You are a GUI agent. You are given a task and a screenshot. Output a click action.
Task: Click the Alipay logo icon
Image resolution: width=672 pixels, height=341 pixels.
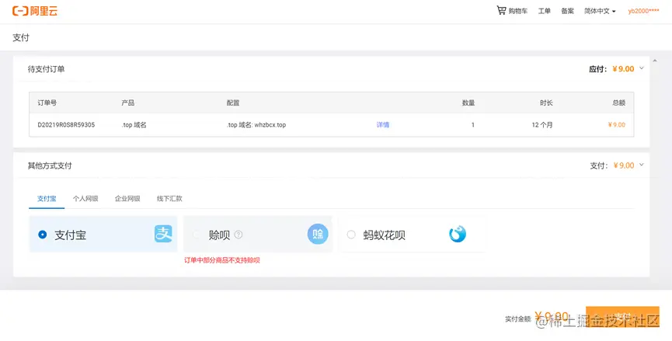pos(163,235)
